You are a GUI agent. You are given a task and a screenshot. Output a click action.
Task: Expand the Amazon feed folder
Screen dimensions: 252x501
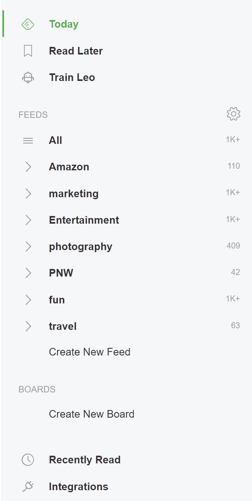(x=28, y=167)
